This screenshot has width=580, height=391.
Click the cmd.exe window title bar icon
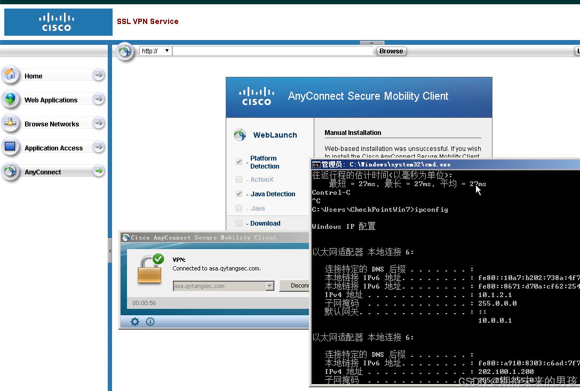pos(316,165)
